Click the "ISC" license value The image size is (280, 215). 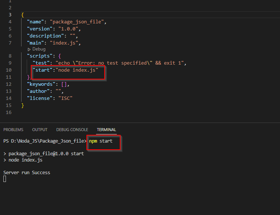(66, 98)
